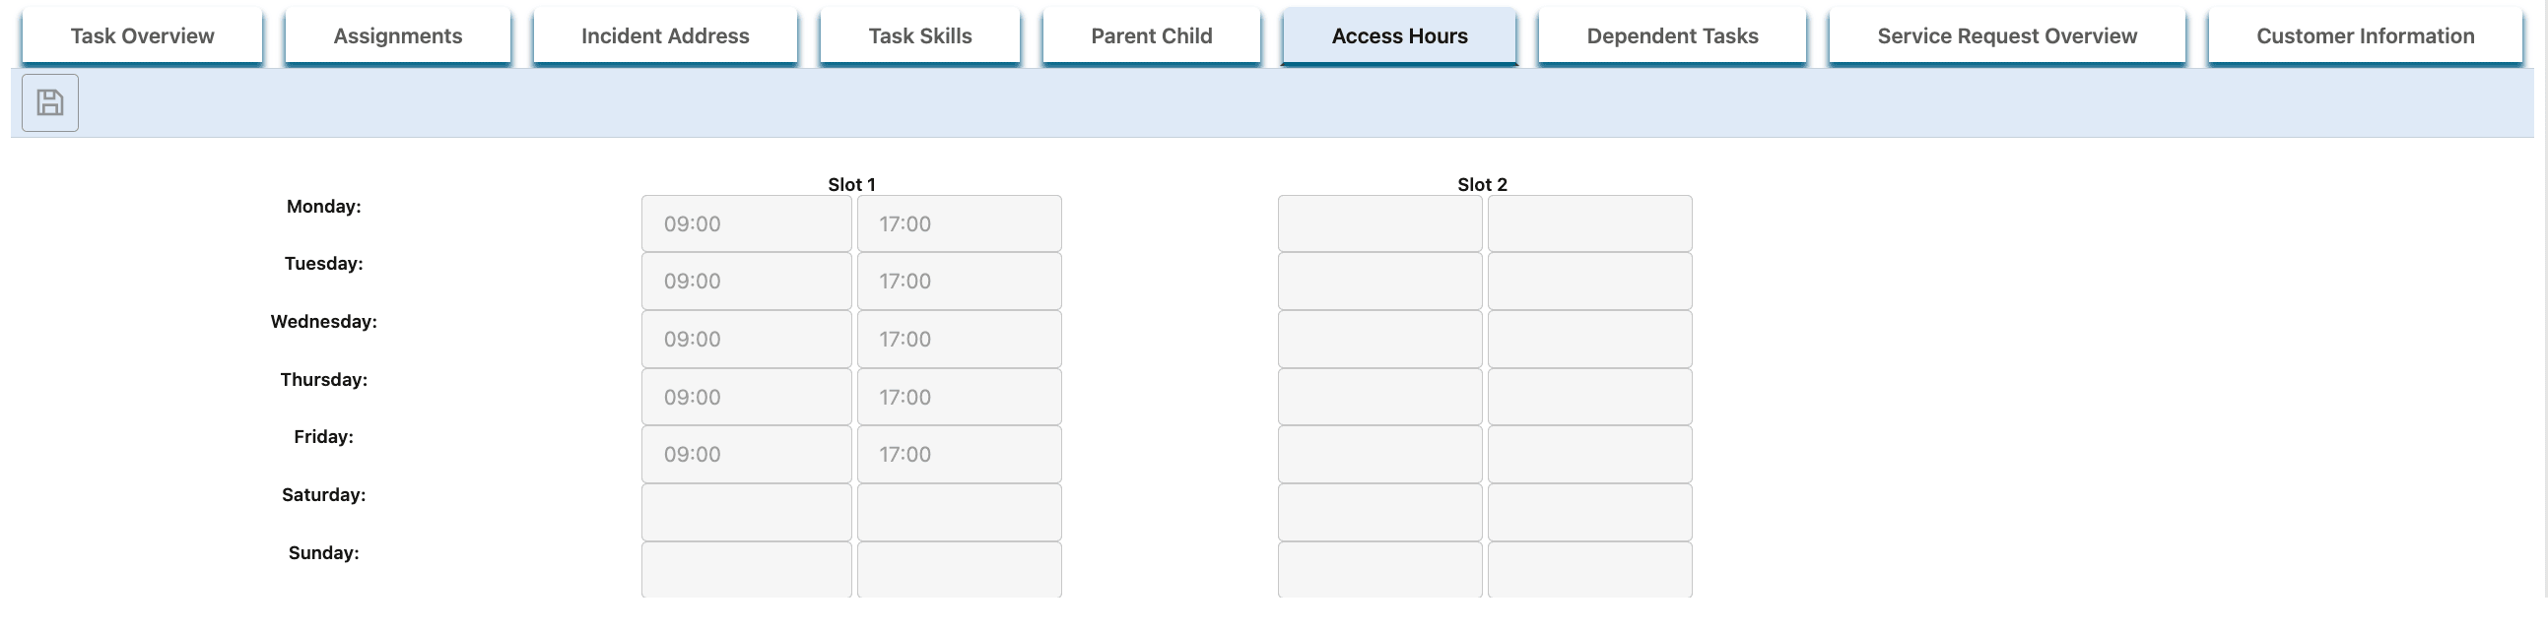Image resolution: width=2548 pixels, height=632 pixels.
Task: Open the Parent Child tab
Action: pyautogui.click(x=1151, y=35)
